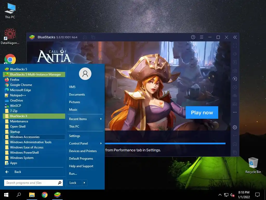Open the BlueStacks hamburger menu
This screenshot has width=266, height=200.
tap(202, 37)
